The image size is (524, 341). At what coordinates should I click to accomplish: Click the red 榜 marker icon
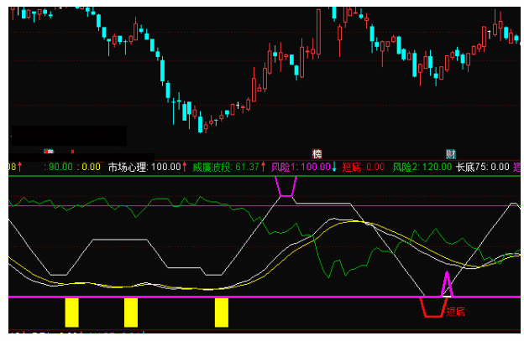click(317, 154)
